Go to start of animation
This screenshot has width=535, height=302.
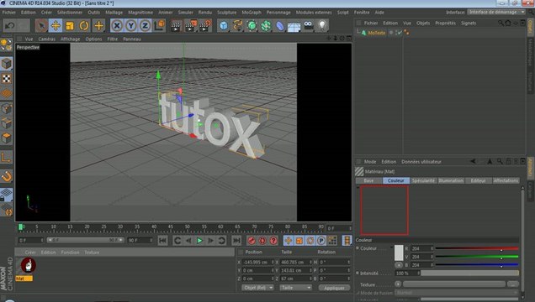click(x=162, y=241)
